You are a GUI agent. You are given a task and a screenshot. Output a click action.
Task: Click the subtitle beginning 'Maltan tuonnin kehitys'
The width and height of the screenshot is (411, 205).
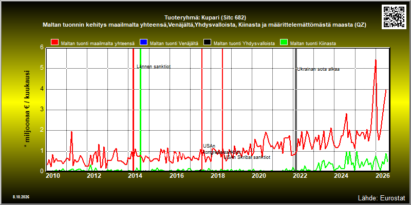204,25
